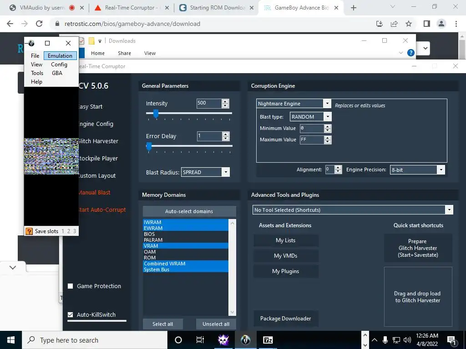Open File Explorer help question mark icon
The height and width of the screenshot is (349, 466).
(411, 53)
